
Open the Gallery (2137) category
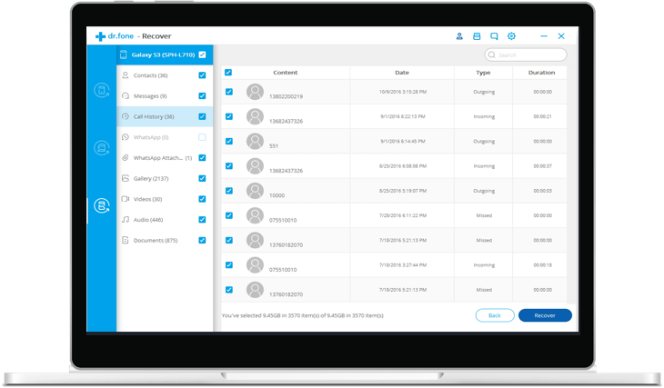pyautogui.click(x=165, y=178)
